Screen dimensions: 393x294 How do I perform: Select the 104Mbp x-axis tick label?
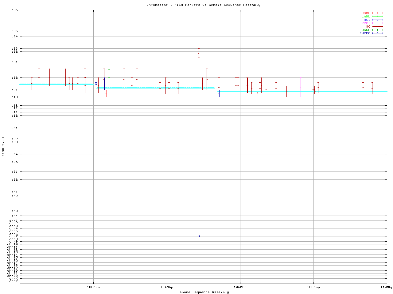pos(167,287)
